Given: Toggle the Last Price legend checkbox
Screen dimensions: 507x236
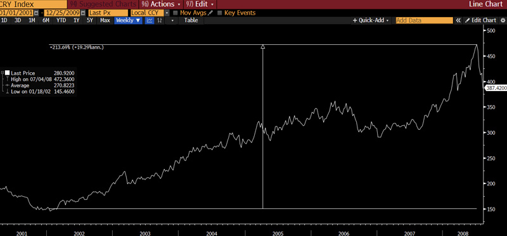Looking at the screenshot, I should click(7, 73).
